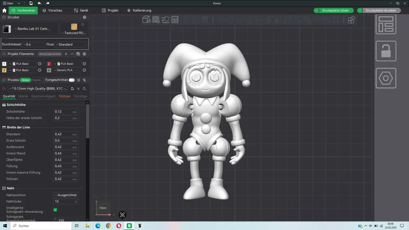Viewport: 409px width, 230px height.
Task: Click the undo arrow icon
Action: click(39, 3)
